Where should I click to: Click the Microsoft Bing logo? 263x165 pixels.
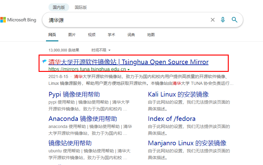18,20
